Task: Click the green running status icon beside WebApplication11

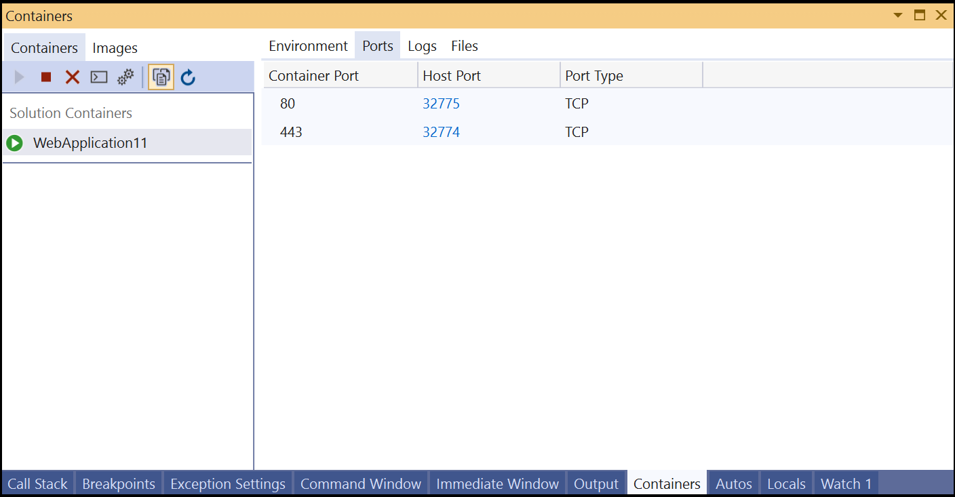Action: click(x=14, y=143)
